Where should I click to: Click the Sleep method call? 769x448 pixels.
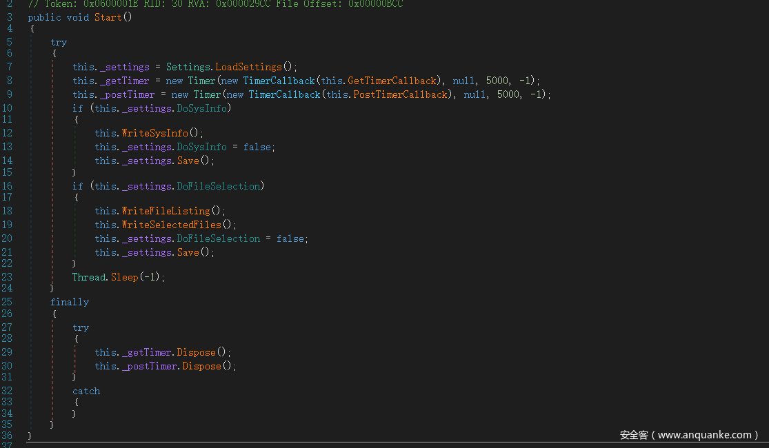coord(124,277)
